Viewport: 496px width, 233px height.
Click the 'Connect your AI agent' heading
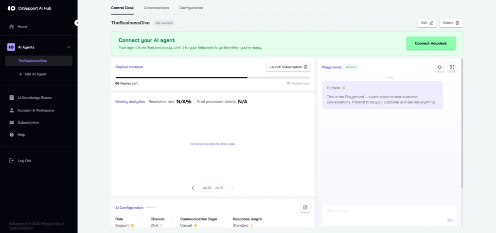tap(146, 40)
